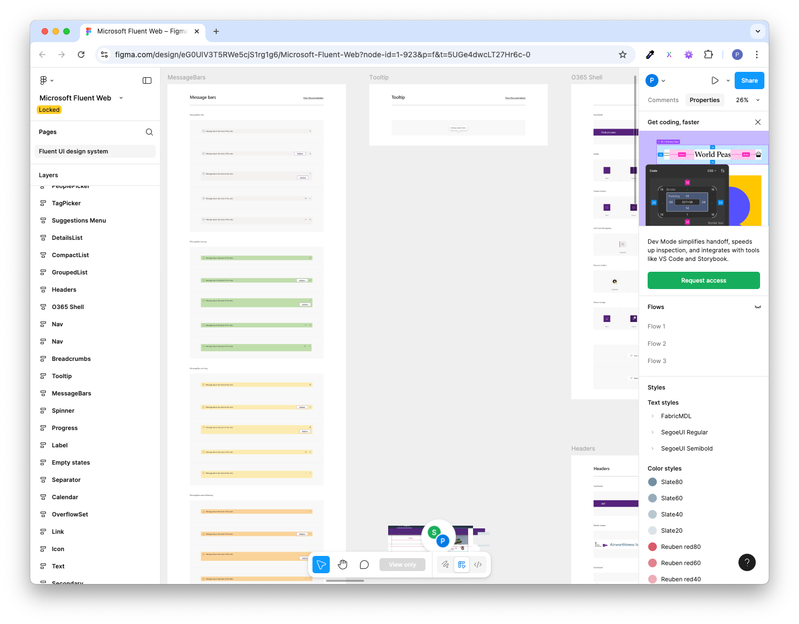The image size is (799, 624).
Task: Open user avatar P dropdown in right panel
Action: 655,80
